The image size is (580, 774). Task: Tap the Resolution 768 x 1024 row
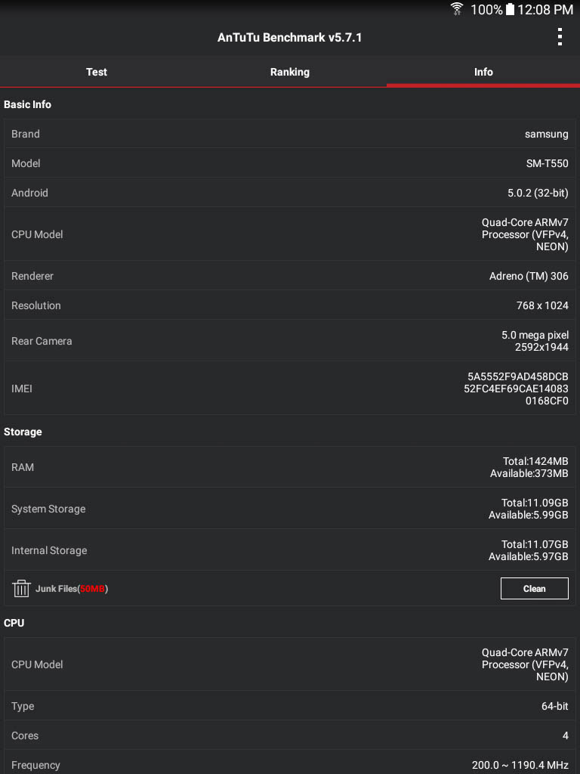pos(290,305)
